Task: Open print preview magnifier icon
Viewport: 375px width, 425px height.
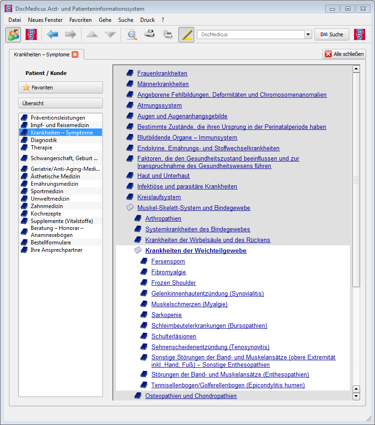Action: [x=132, y=34]
